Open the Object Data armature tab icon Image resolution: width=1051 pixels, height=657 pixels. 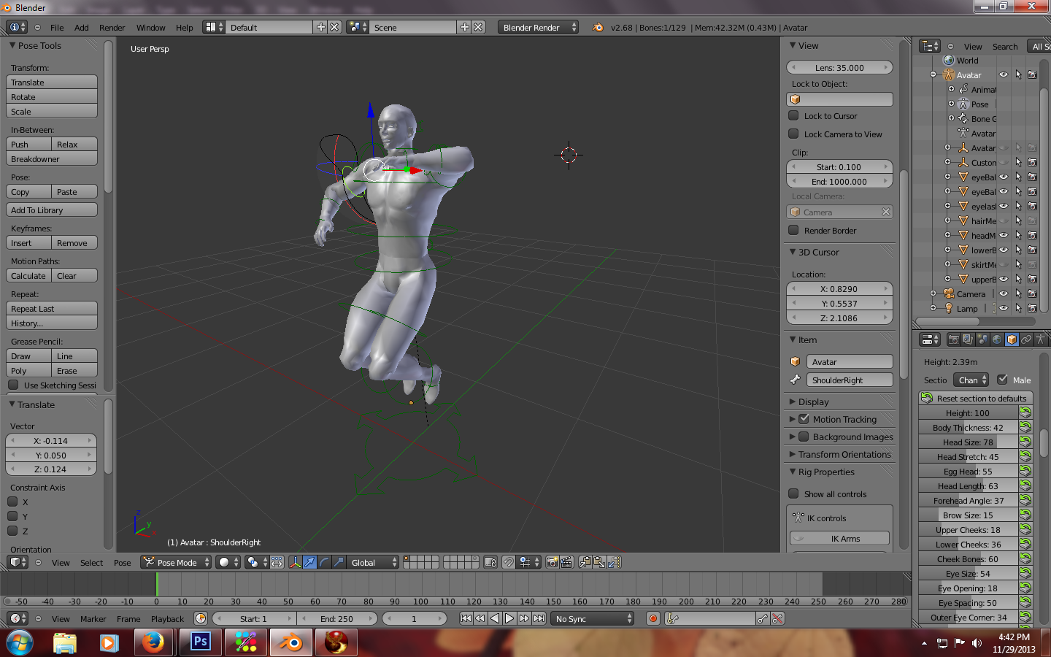tap(1041, 339)
